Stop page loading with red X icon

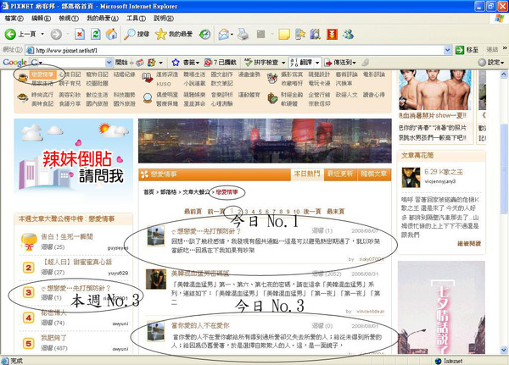[80, 34]
